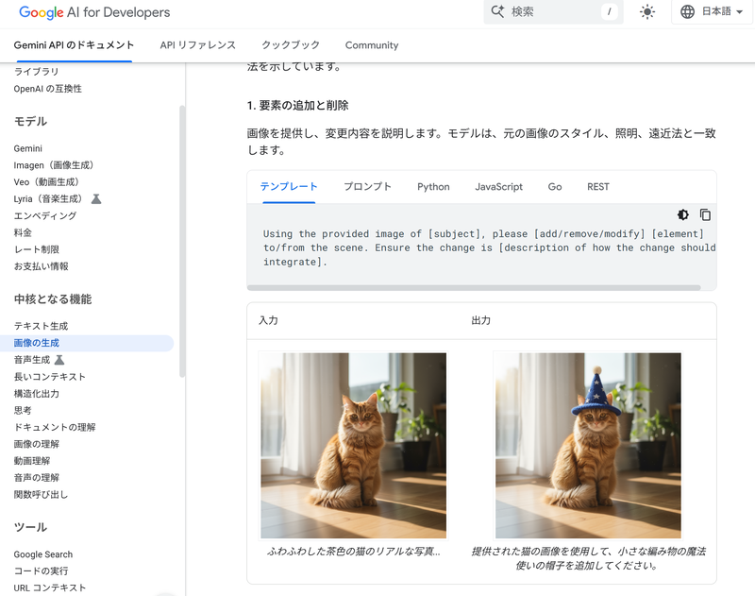Open Veo（動画生成）from the sidebar

(44, 181)
